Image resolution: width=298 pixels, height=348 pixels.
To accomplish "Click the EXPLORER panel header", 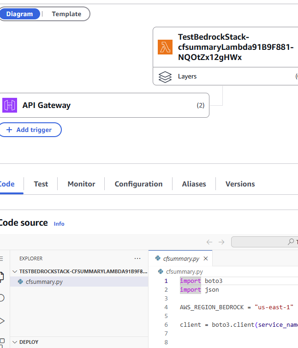I will [31, 258].
